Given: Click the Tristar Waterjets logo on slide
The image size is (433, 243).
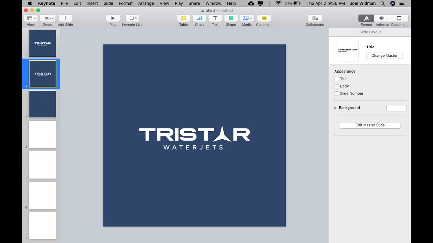Looking at the screenshot, I should pos(195,138).
